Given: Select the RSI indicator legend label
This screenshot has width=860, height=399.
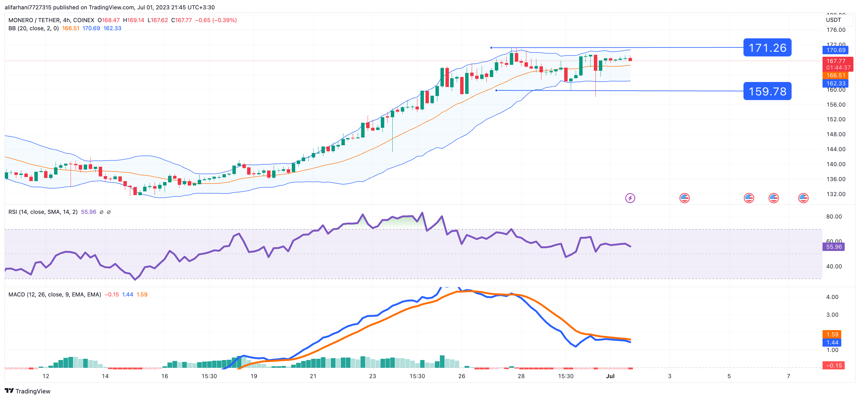Looking at the screenshot, I should coord(43,212).
